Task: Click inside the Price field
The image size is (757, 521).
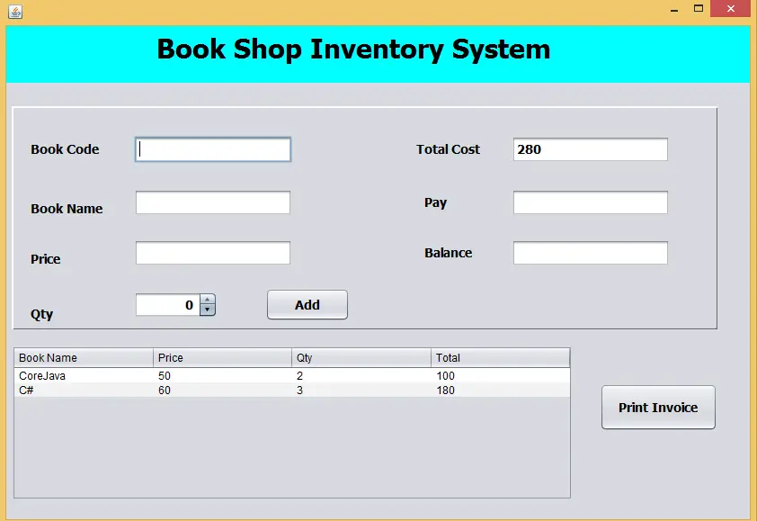Action: point(212,252)
